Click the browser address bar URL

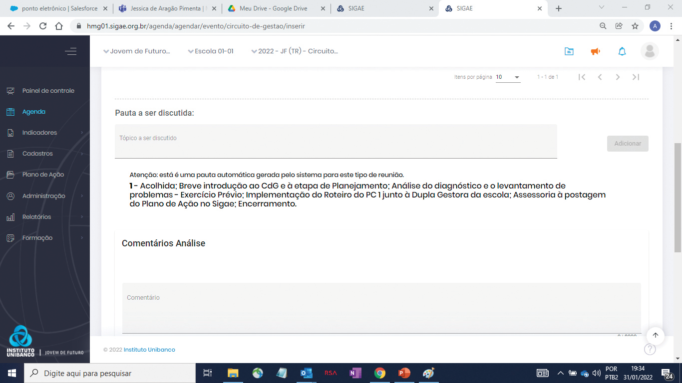pyautogui.click(x=196, y=26)
